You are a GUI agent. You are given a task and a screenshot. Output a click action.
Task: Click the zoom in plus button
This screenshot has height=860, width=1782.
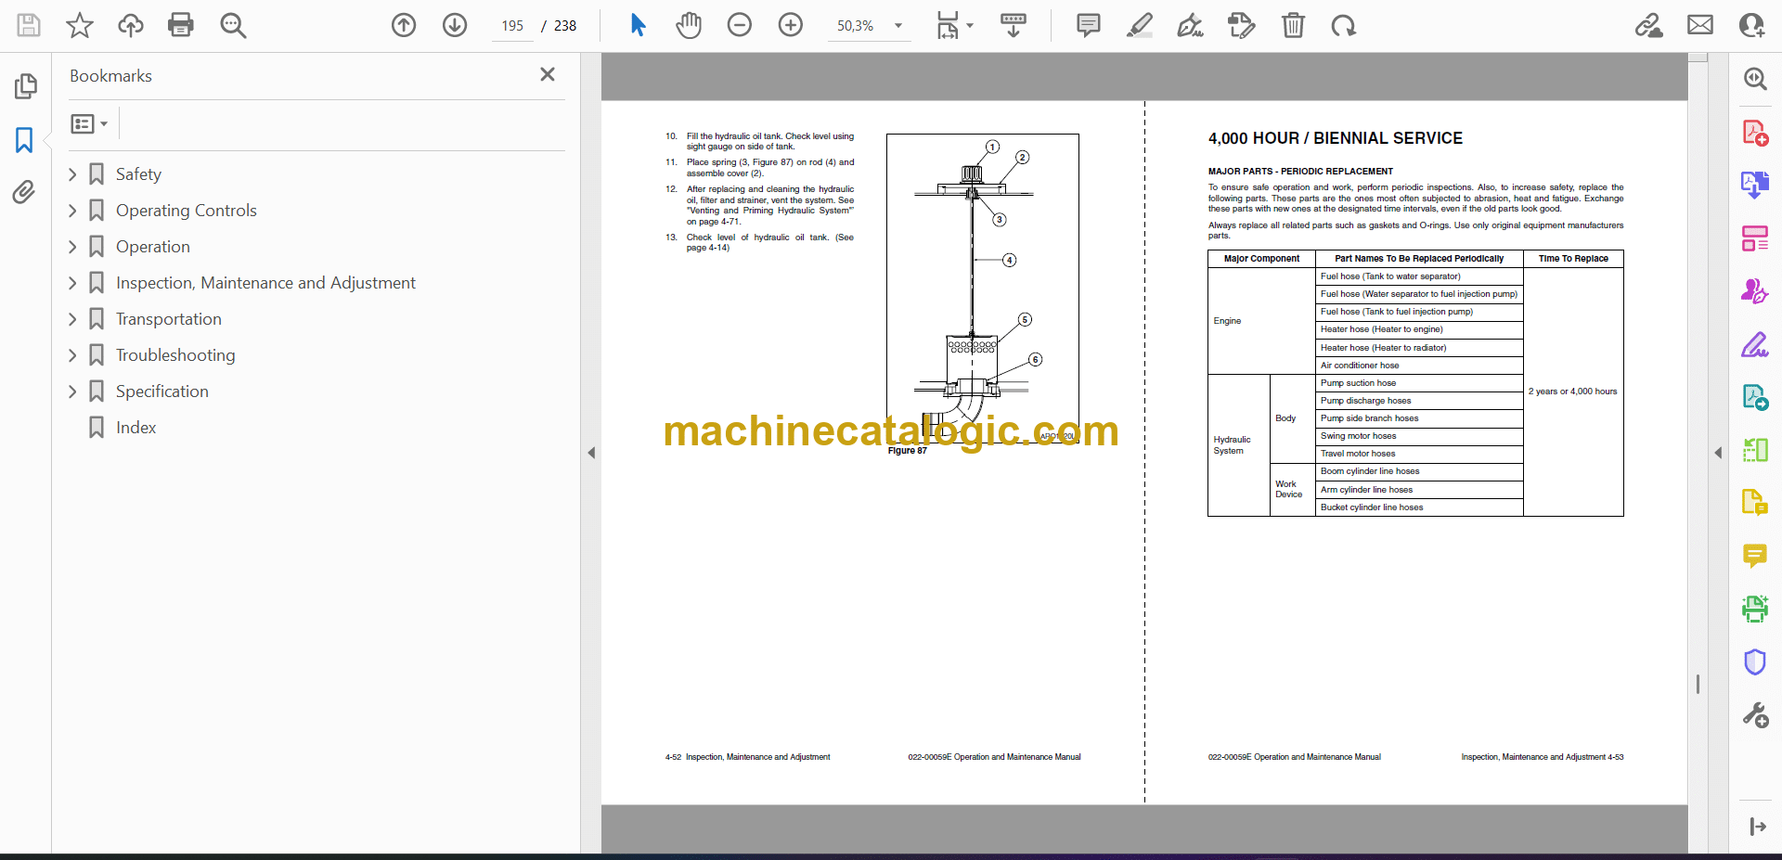pos(790,25)
